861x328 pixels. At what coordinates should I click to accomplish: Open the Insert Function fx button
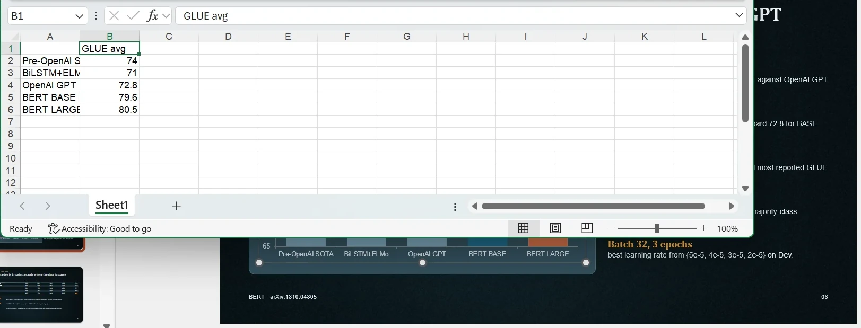coord(152,16)
